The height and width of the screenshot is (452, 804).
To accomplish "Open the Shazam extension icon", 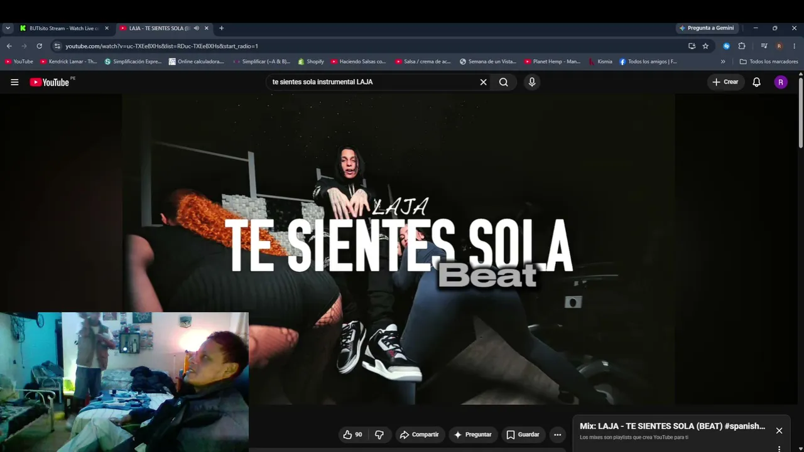I will (726, 46).
